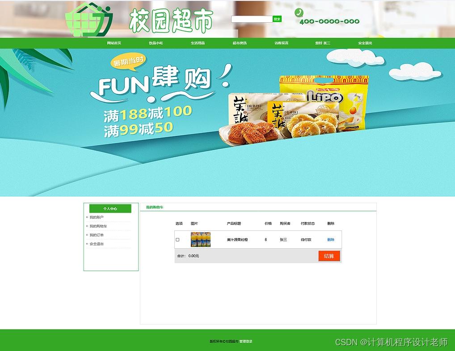Click the FUN肆购 promotional banner

click(x=227, y=122)
